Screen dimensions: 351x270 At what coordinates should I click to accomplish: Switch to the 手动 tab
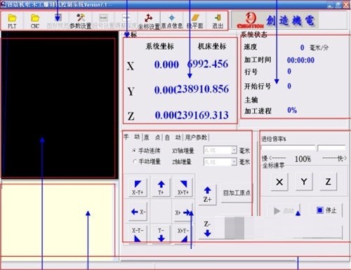132,137
